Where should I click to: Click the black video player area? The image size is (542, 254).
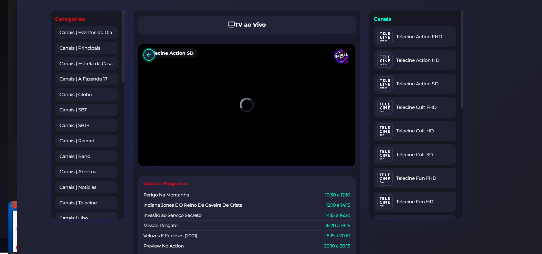click(x=247, y=105)
